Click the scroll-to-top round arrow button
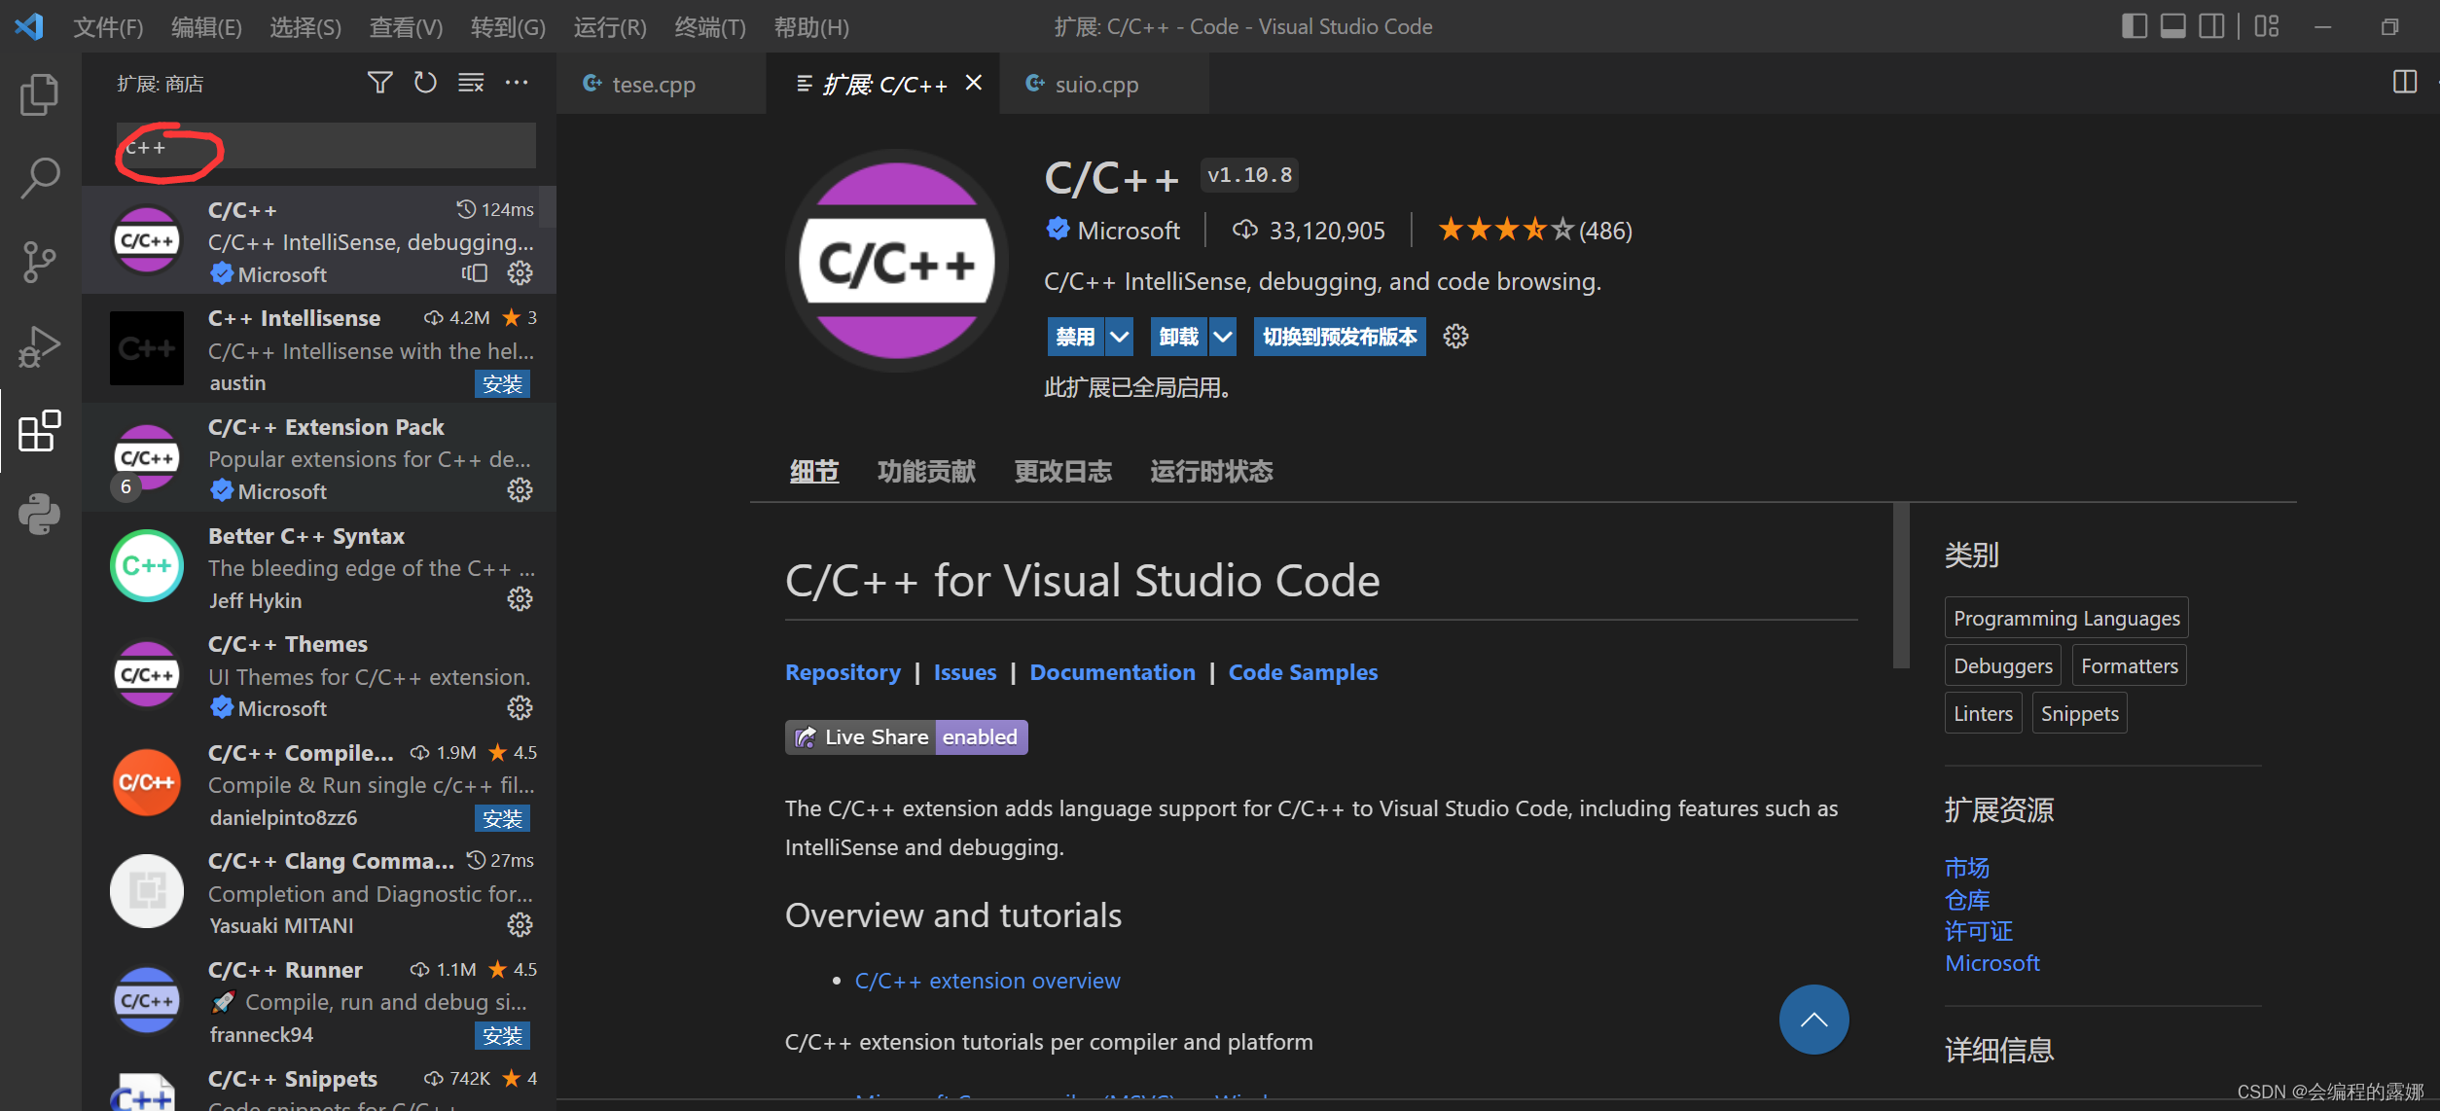This screenshot has width=2440, height=1111. tap(1813, 1020)
